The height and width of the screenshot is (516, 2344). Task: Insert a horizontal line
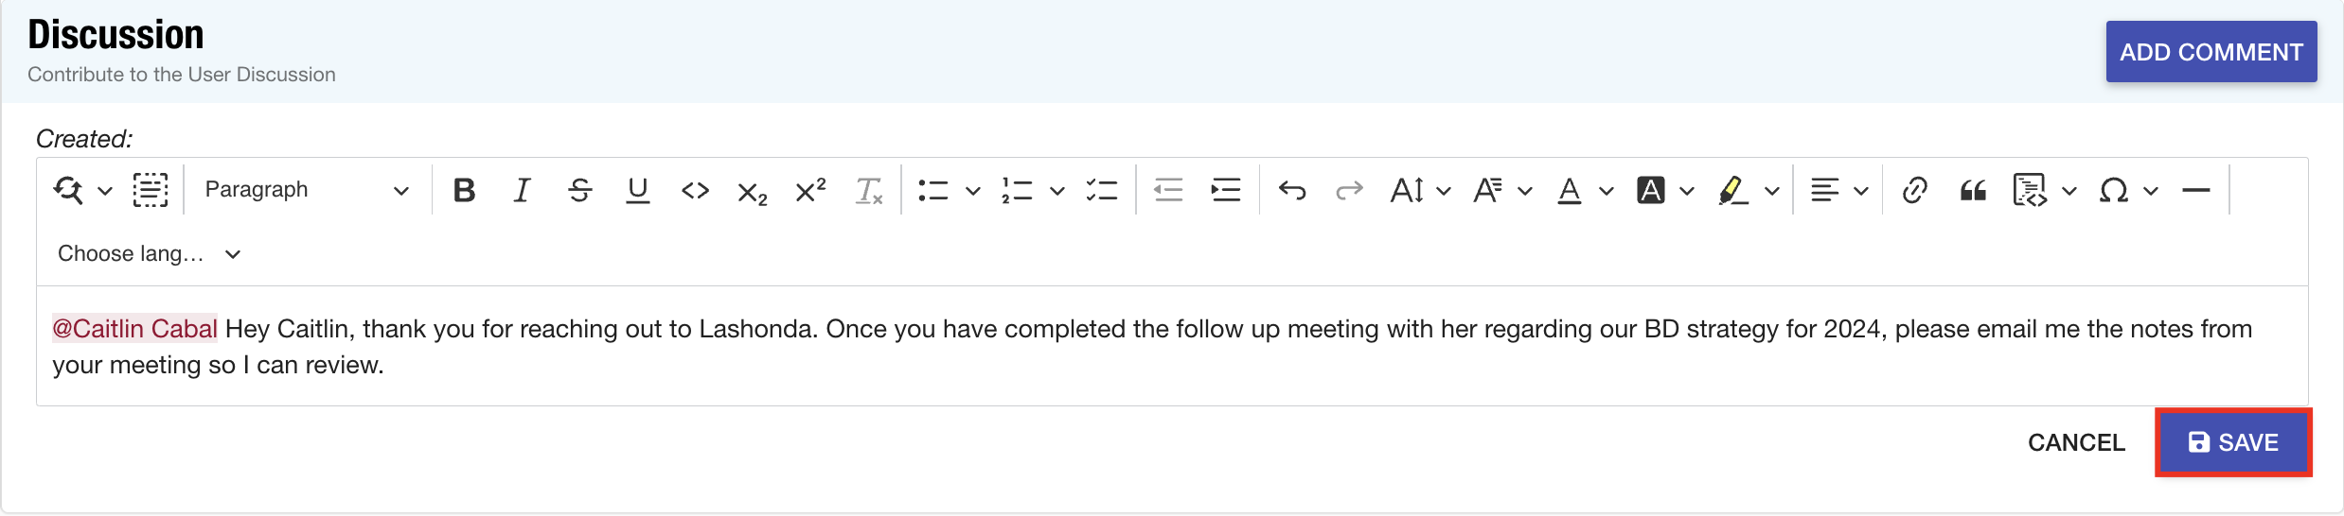(x=2195, y=190)
